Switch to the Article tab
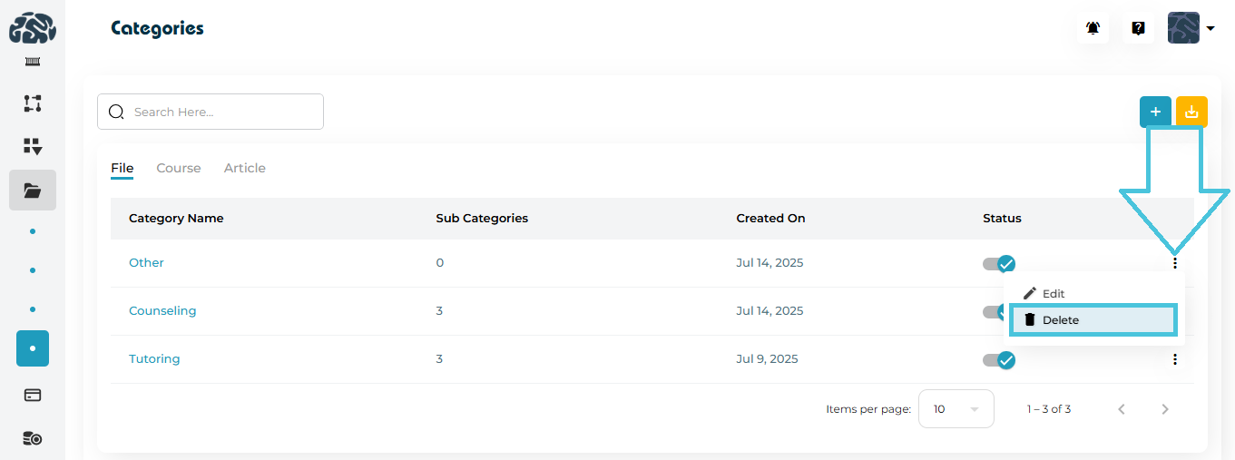 (245, 168)
